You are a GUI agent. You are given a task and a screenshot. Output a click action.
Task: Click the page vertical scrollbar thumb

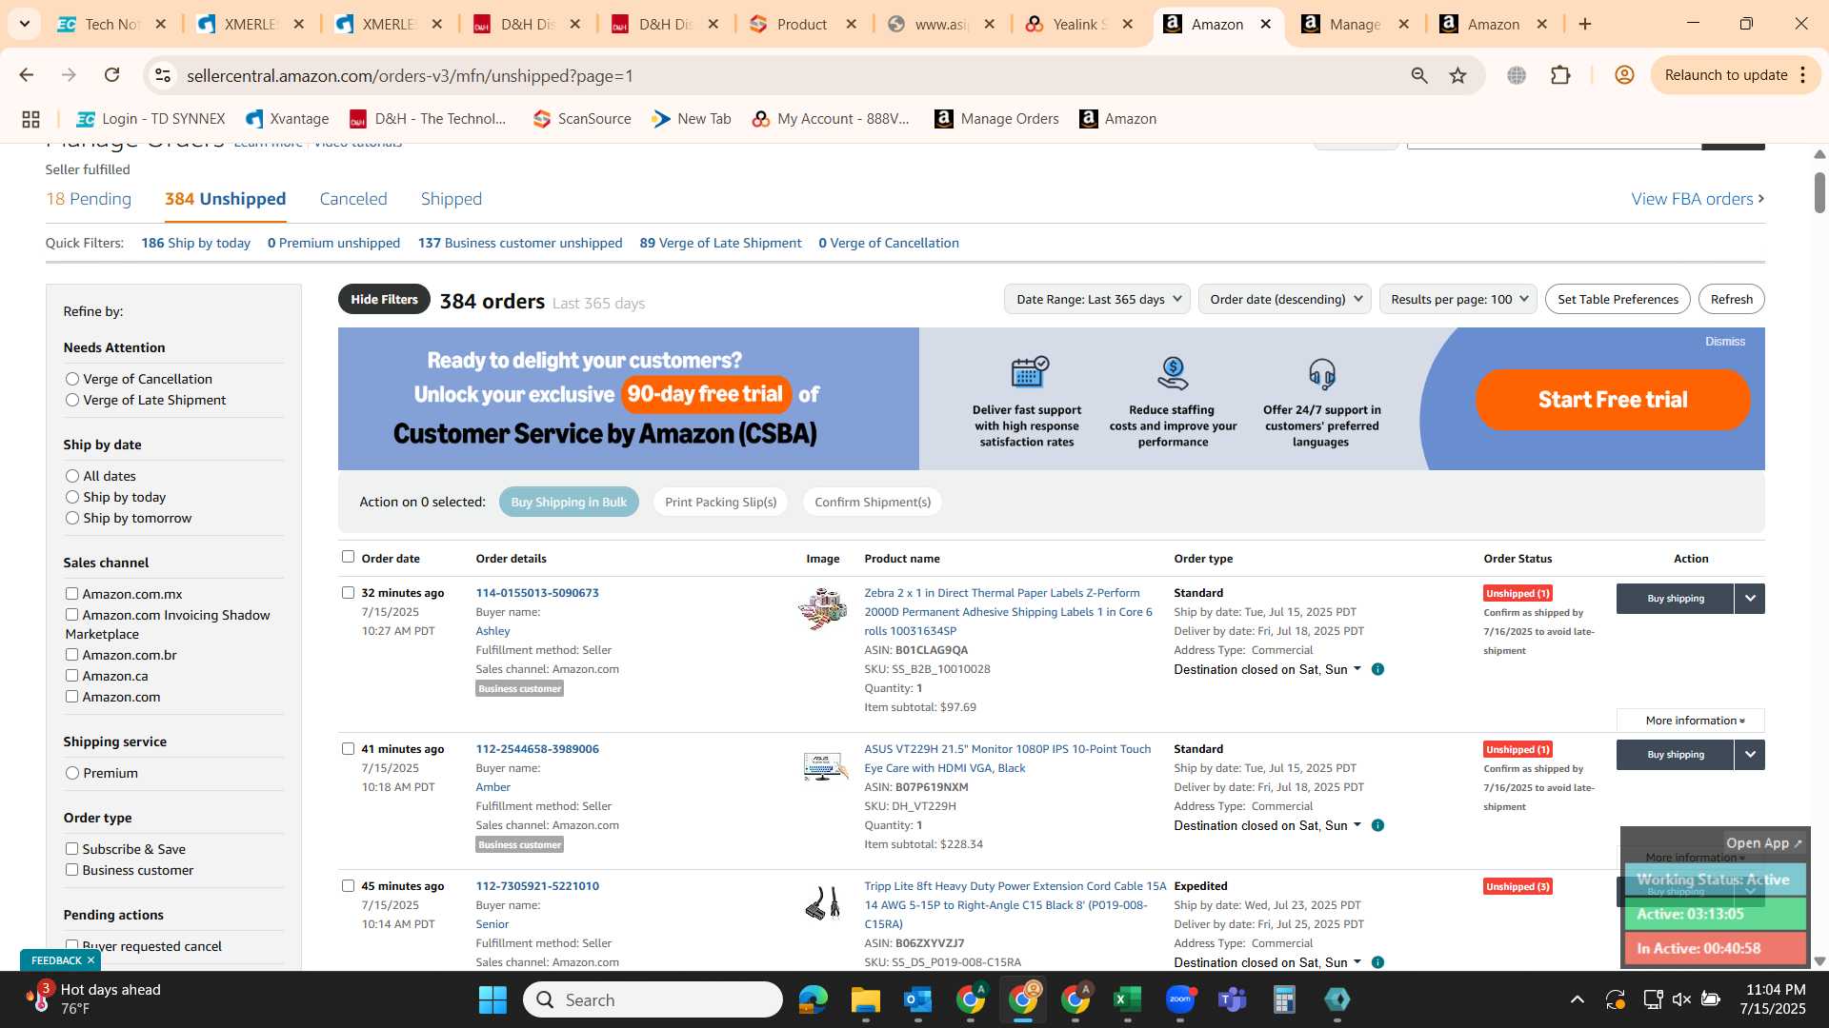click(x=1819, y=192)
